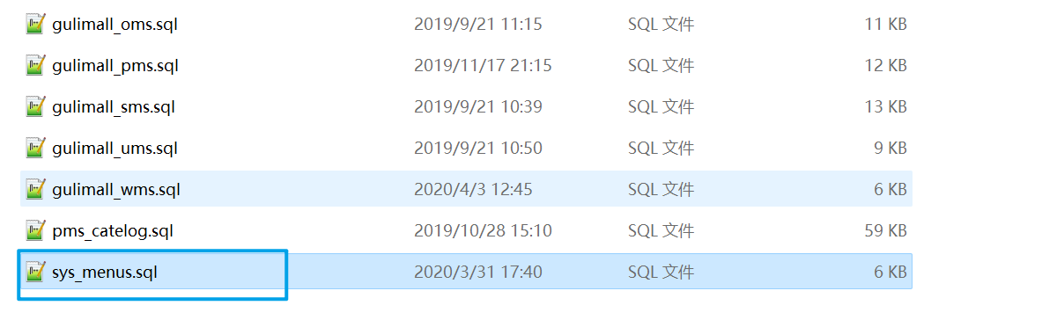Viewport: 1042px width, 320px height.
Task: Click the gulimall_ums.sql file icon
Action: 36,148
